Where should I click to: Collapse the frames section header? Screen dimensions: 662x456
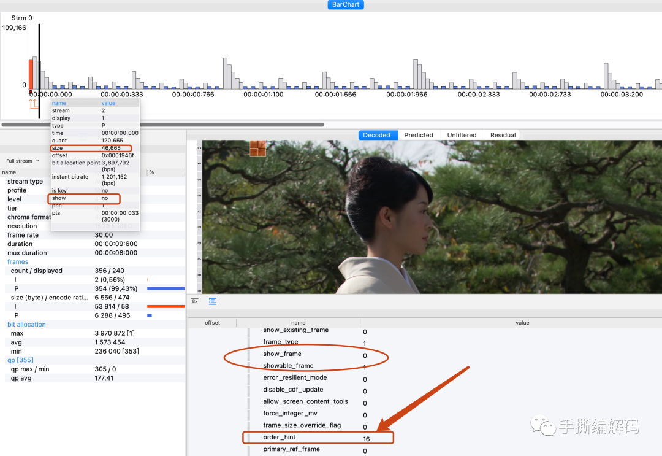coord(18,261)
